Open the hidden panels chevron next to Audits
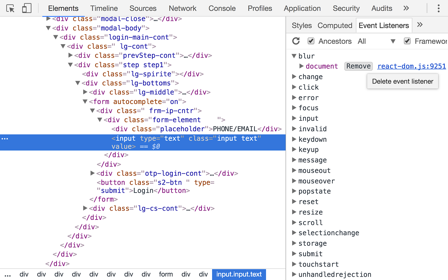Screen dimensions: 448x280 click(406, 8)
